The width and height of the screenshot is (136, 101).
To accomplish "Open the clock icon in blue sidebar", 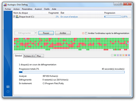I will pos(8,92).
